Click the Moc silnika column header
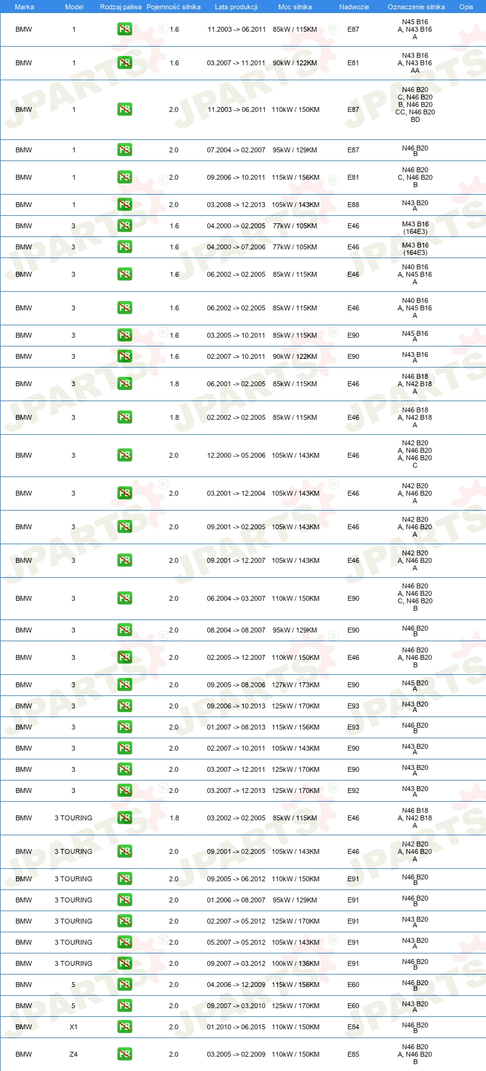 pos(295,7)
